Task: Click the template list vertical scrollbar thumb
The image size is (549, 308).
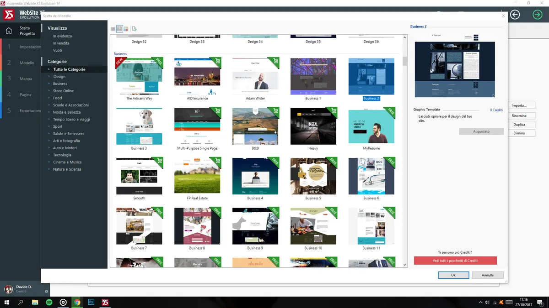Action: [x=404, y=61]
